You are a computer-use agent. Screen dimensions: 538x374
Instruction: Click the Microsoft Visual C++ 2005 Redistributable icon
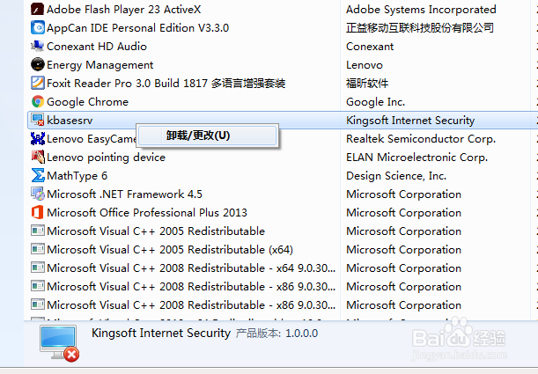pyautogui.click(x=38, y=231)
